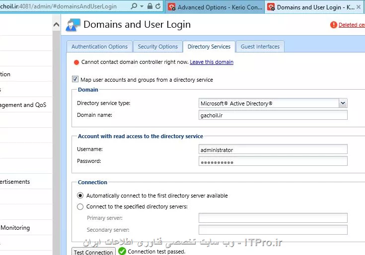Image resolution: width=365 pixels, height=255 pixels.
Task: Click the Leave this domain link
Action: point(212,62)
